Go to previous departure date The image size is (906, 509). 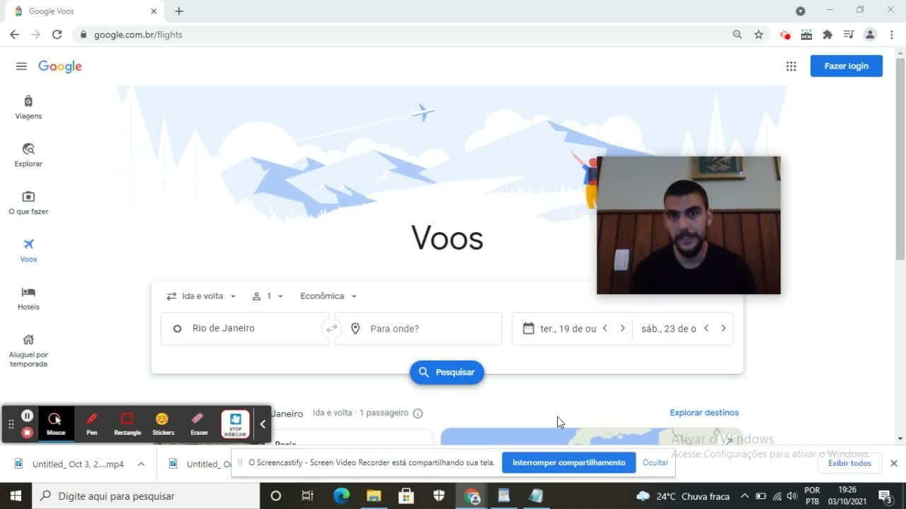(604, 329)
